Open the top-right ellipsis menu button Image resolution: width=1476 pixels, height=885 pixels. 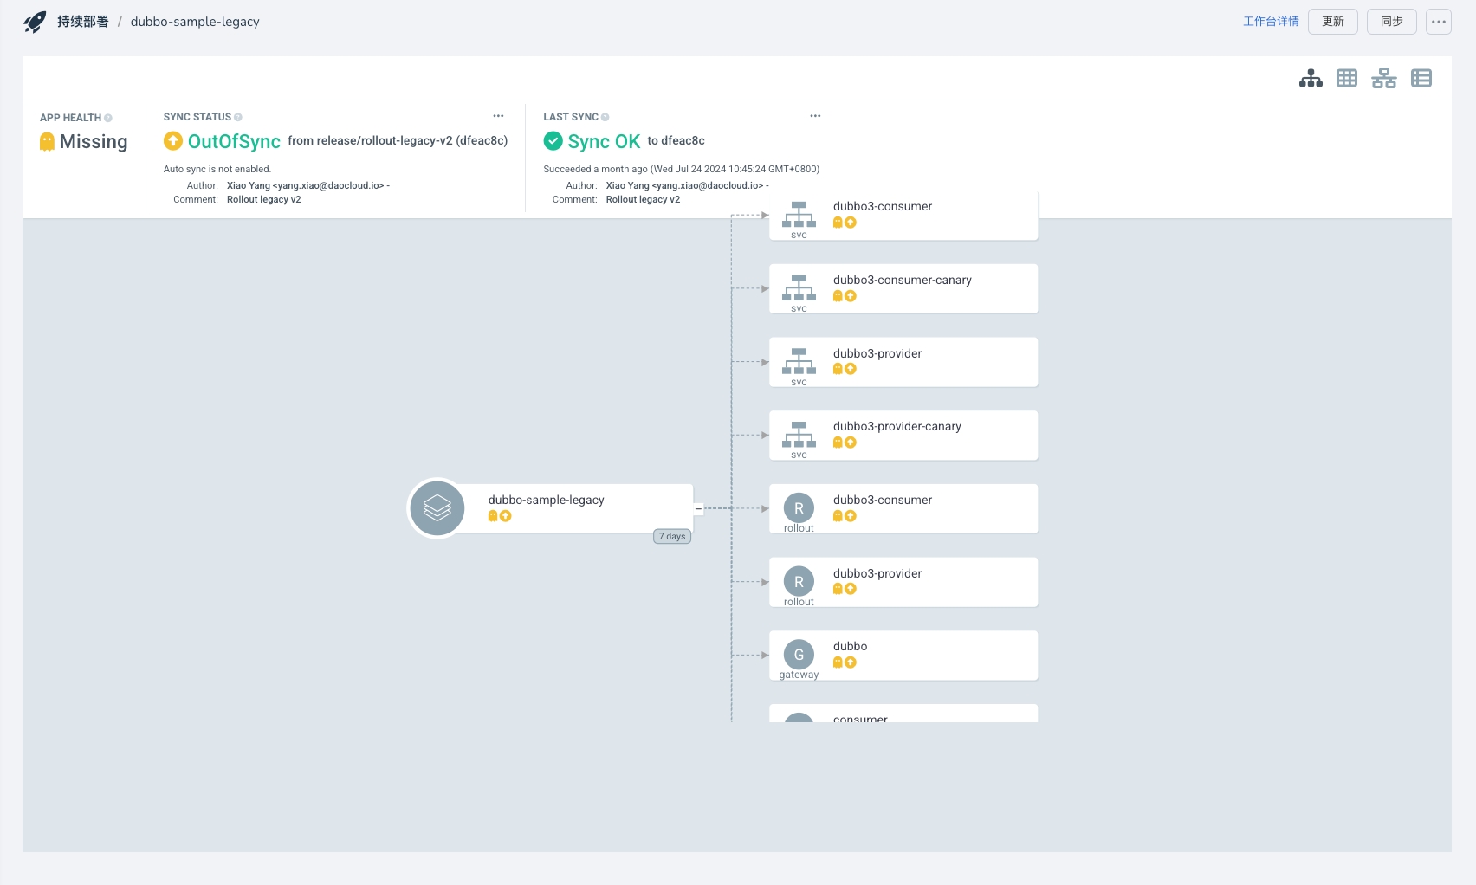pos(1438,22)
